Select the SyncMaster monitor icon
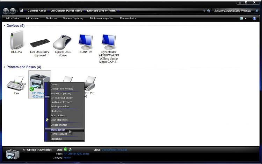 tap(109, 42)
